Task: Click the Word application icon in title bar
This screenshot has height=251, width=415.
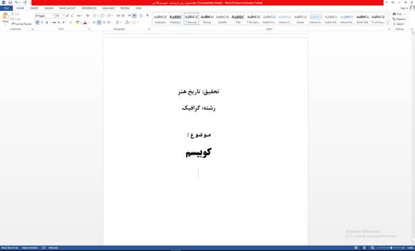Action: click(3, 3)
